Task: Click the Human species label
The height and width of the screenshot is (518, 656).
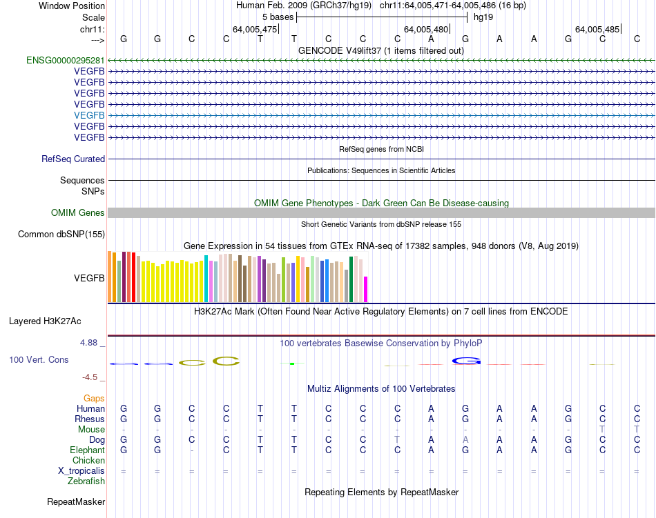Action: point(90,408)
